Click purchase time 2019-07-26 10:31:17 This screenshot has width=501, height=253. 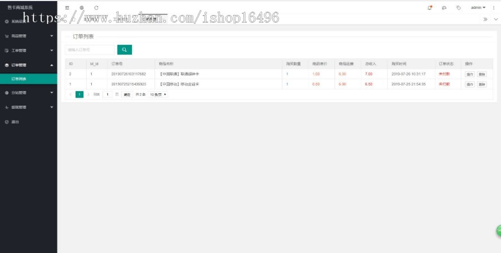coord(409,74)
